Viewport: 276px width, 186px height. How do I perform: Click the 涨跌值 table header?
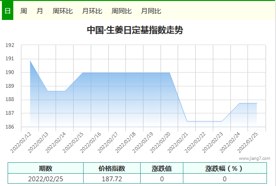(162, 168)
